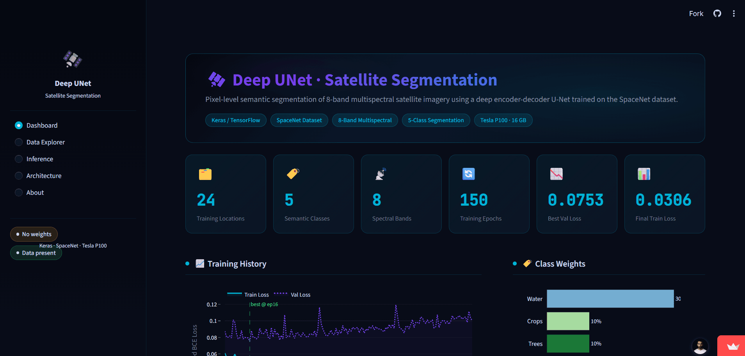Click the Keras / TensorFlow badge
Screen dimensions: 745x356
(236, 120)
